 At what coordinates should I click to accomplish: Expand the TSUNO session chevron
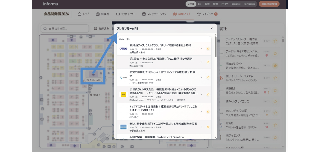(x=201, y=49)
